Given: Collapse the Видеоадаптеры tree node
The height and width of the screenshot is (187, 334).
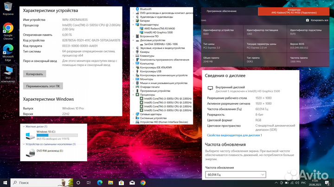Looking at the screenshot, I should (133, 24).
